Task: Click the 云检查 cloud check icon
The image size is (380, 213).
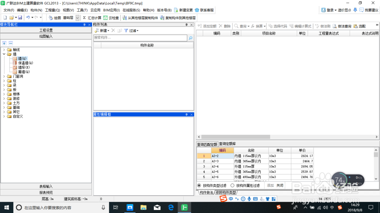Action: tap(105, 18)
